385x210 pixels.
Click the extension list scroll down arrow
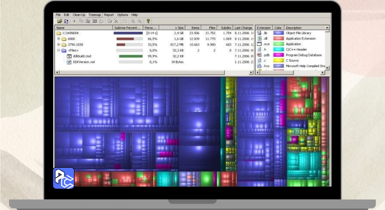pos(327,67)
